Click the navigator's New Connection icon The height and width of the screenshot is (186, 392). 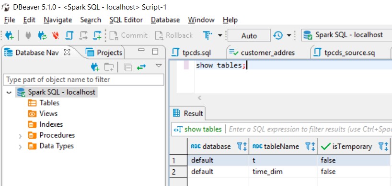[95, 67]
